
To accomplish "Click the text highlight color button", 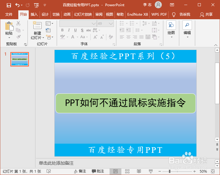I will (63, 37).
